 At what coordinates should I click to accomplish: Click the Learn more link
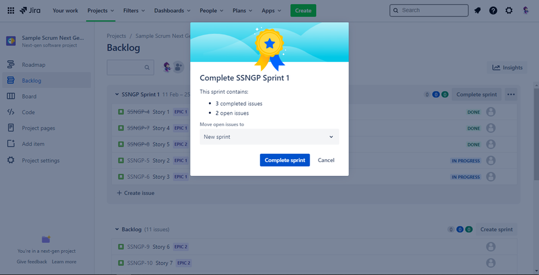point(64,262)
